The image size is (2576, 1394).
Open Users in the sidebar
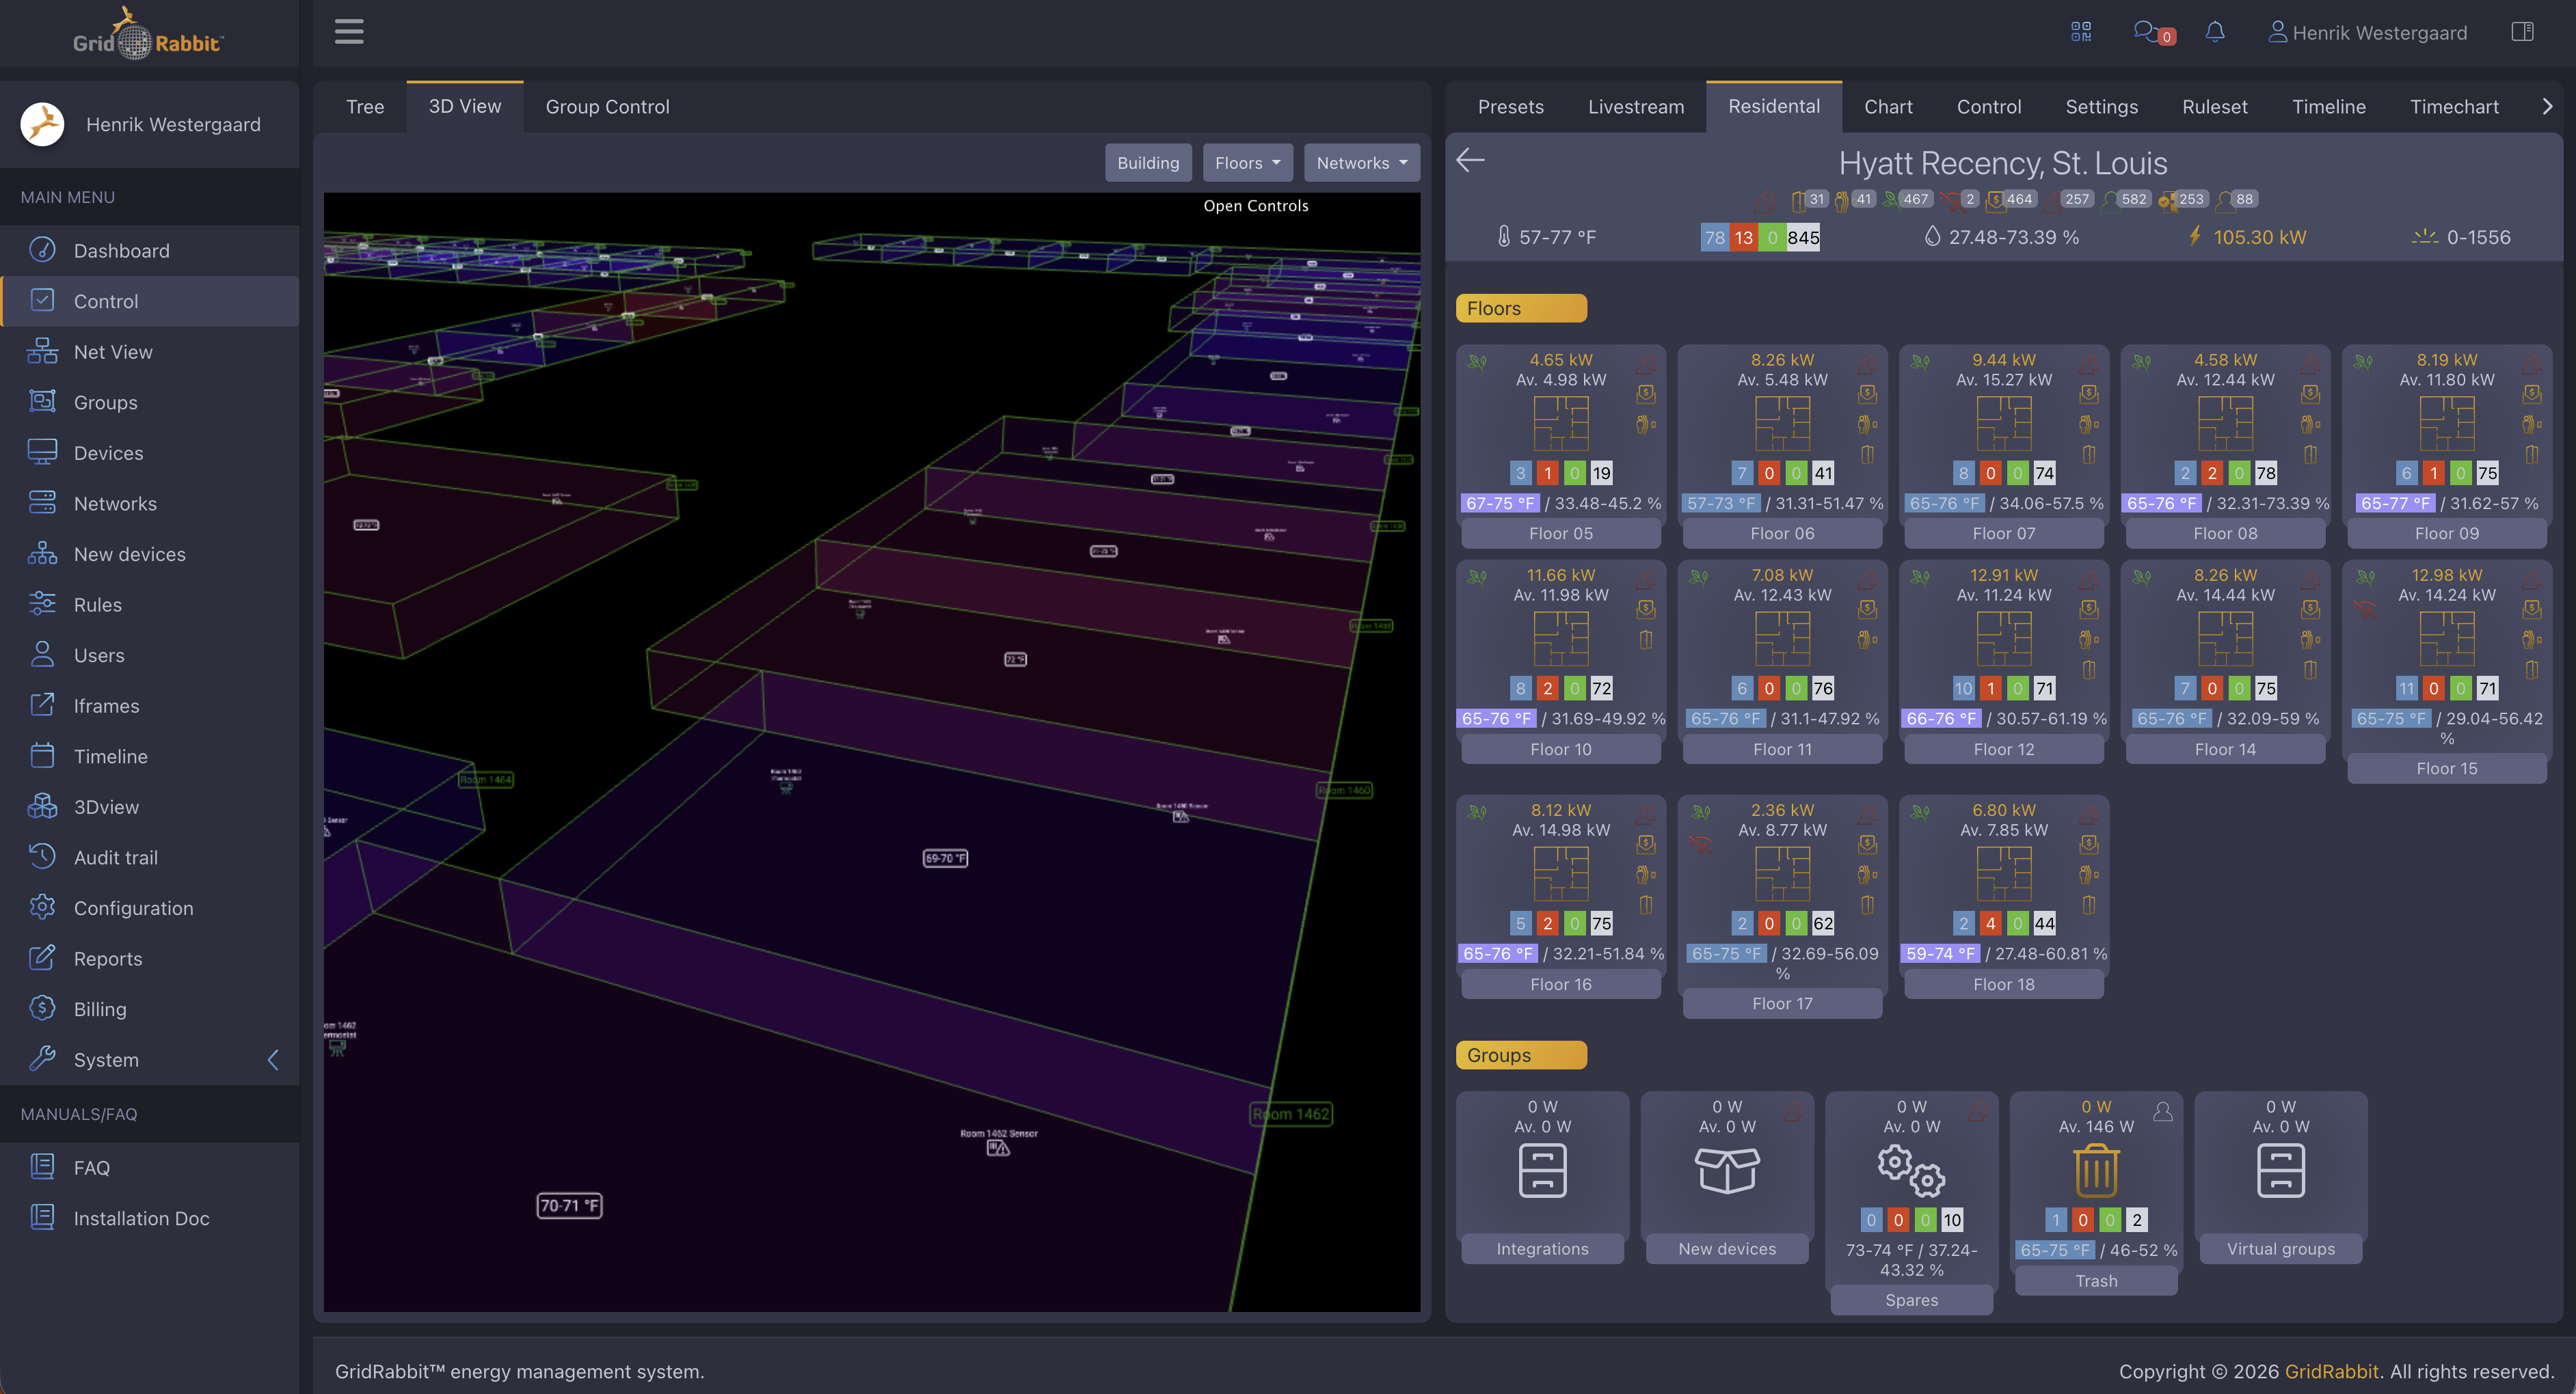150,655
